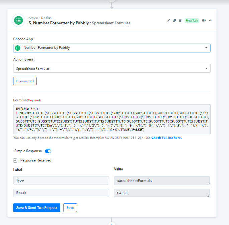This screenshot has width=229, height=225.
Task: Click the pencil rename-step icon
Action: pyautogui.click(x=168, y=20)
